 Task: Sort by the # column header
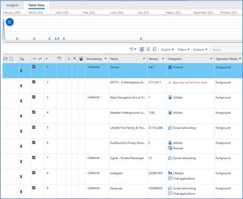coord(46,59)
